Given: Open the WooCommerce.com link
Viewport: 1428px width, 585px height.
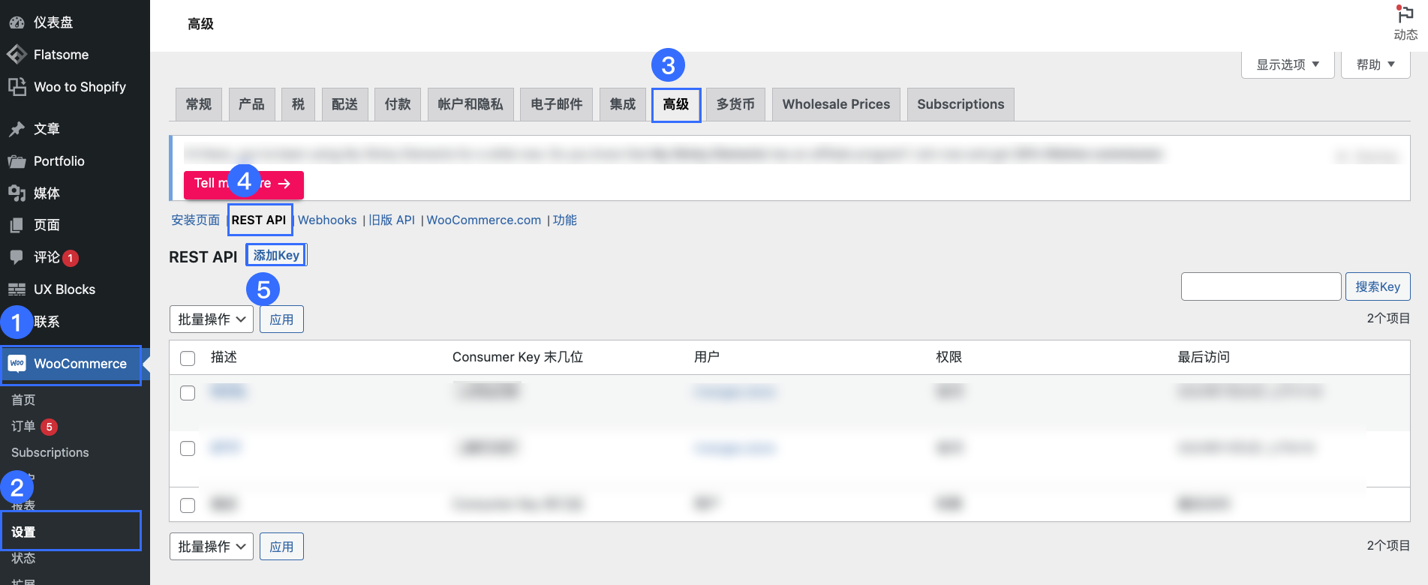Looking at the screenshot, I should 484,220.
